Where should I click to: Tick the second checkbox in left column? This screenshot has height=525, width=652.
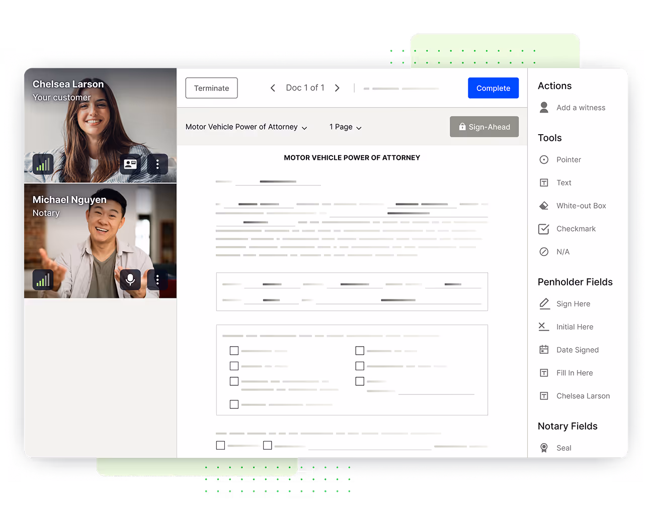234,366
